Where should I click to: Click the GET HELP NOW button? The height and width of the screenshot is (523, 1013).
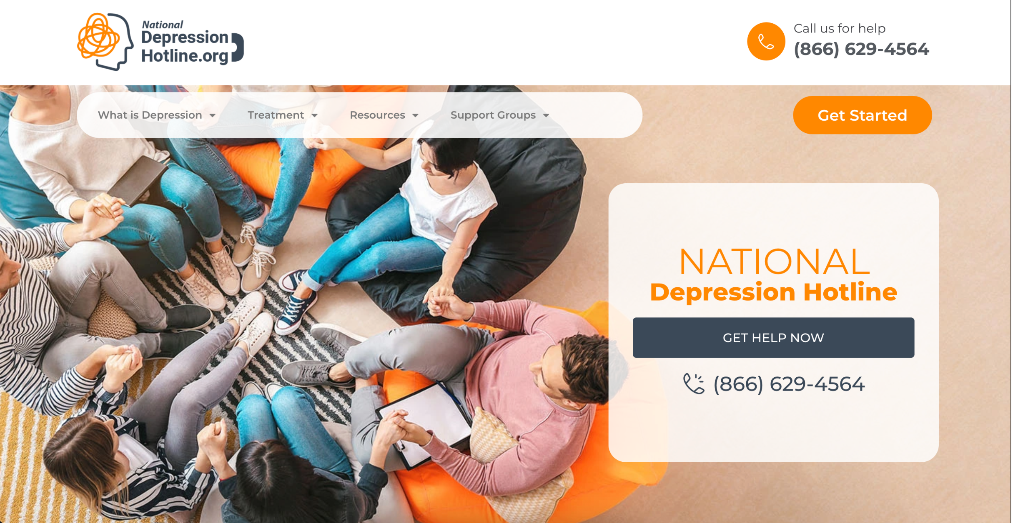coord(773,338)
